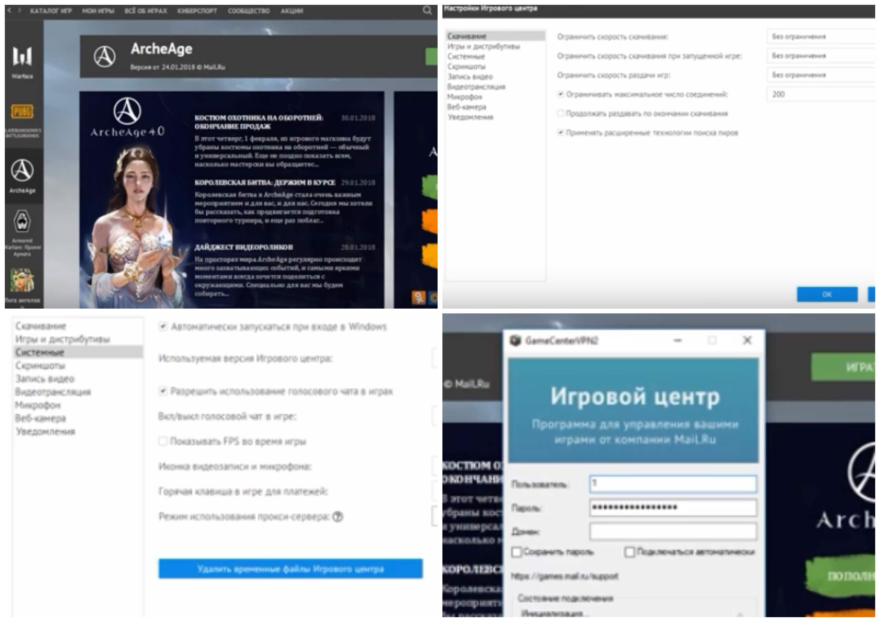
Task: Click the round ArcheAge logo in the header
Action: point(104,57)
